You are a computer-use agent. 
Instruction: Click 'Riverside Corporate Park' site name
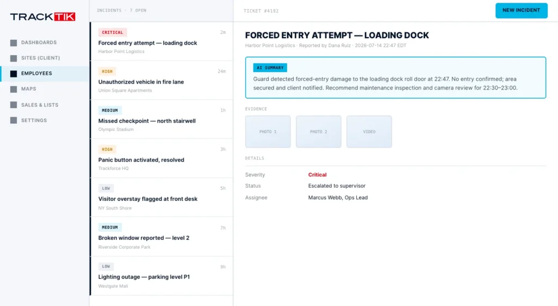click(124, 247)
